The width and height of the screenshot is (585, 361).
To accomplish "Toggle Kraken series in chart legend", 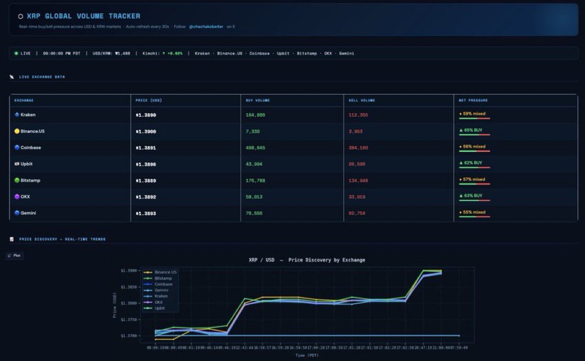I will 156,296.
